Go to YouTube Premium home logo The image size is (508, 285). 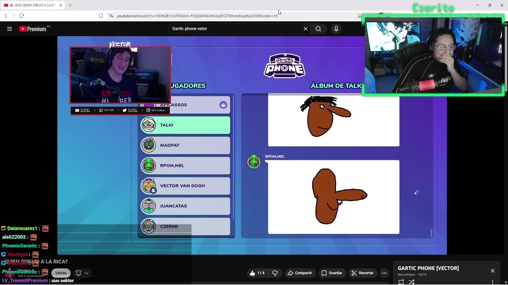click(33, 29)
